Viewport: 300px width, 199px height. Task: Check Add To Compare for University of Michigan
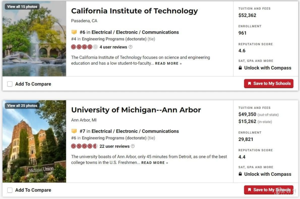click(x=10, y=190)
